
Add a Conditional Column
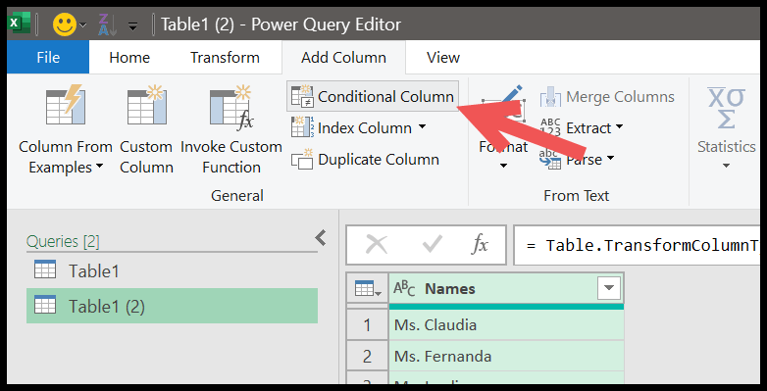(x=373, y=96)
